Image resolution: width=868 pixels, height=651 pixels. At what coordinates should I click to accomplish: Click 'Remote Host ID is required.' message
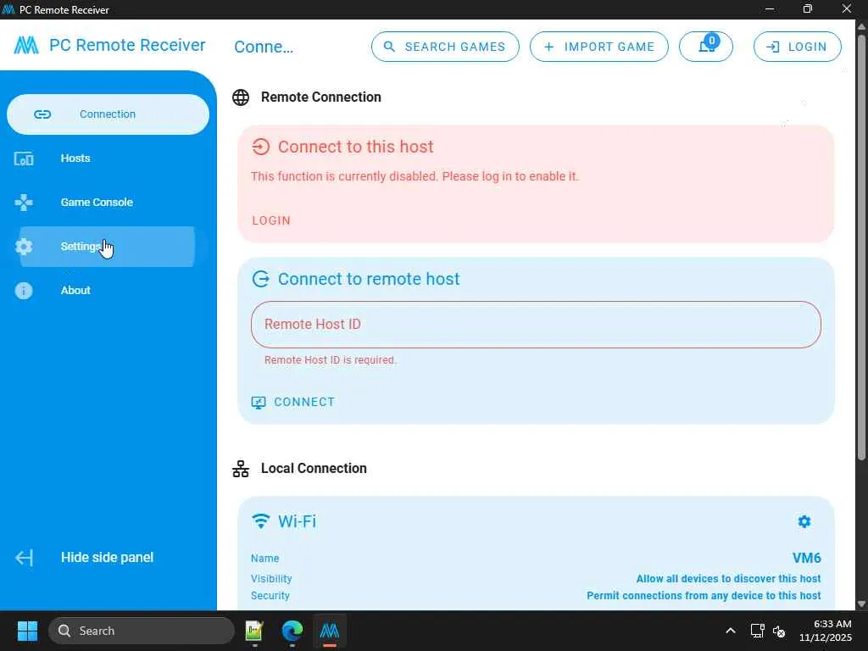[331, 359]
